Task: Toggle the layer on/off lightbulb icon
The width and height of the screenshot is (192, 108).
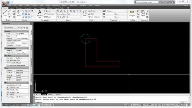Action: pyautogui.click(x=58, y=17)
